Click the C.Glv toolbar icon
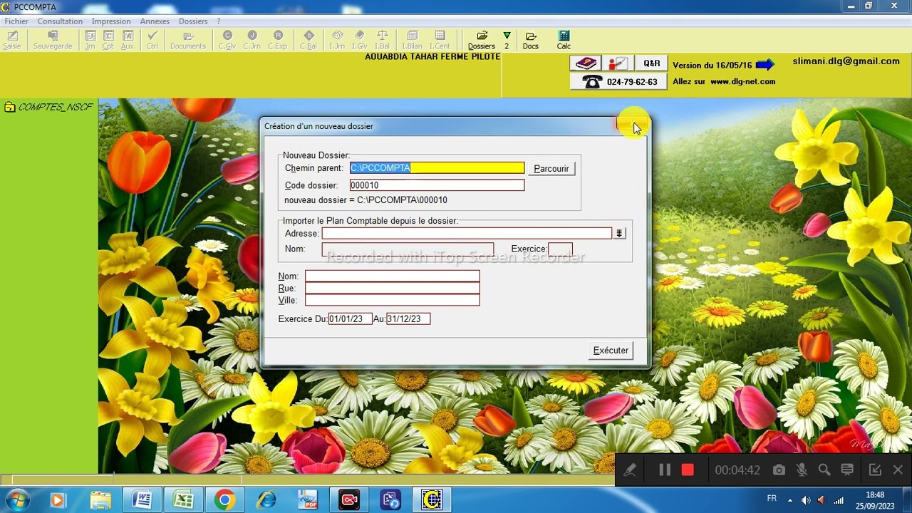 (227, 40)
